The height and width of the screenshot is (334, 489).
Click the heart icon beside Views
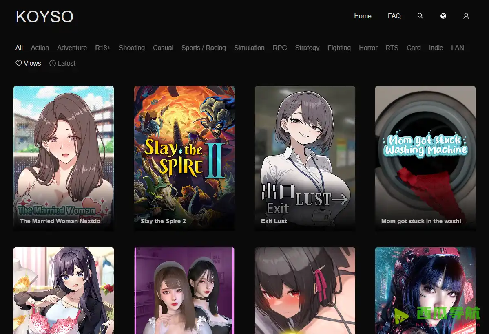click(18, 63)
